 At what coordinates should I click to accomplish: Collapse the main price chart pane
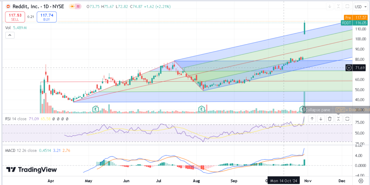click(x=338, y=7)
